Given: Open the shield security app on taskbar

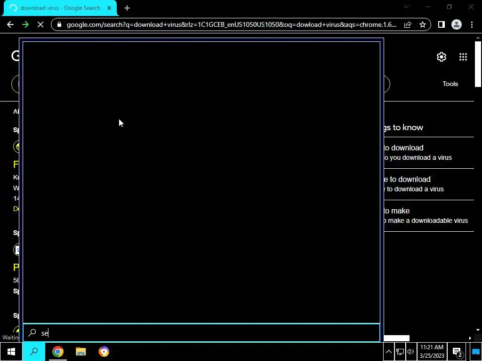Looking at the screenshot, I should pos(104,352).
